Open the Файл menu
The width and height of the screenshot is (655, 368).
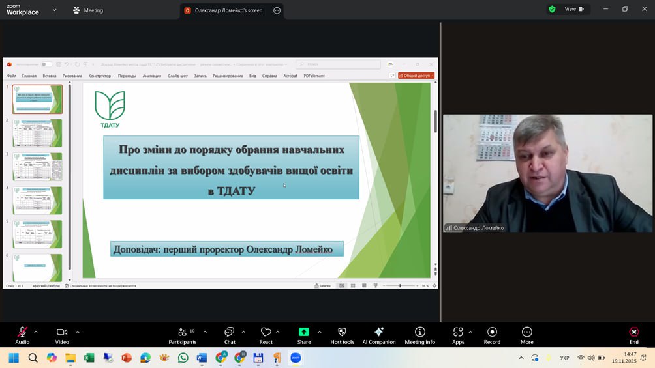click(11, 76)
